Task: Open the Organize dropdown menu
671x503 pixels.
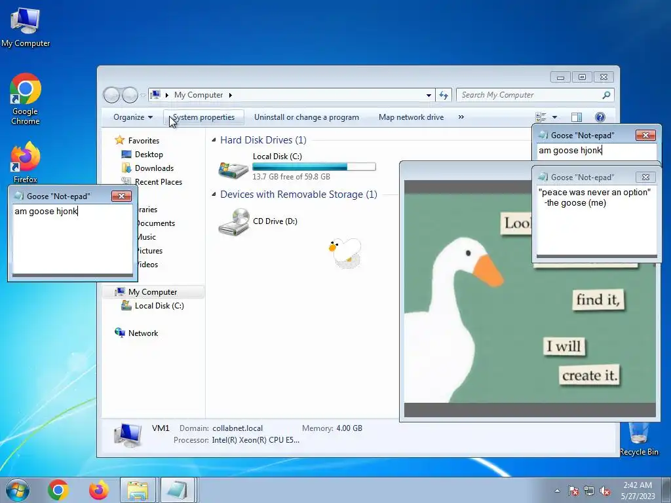Action: tap(132, 117)
